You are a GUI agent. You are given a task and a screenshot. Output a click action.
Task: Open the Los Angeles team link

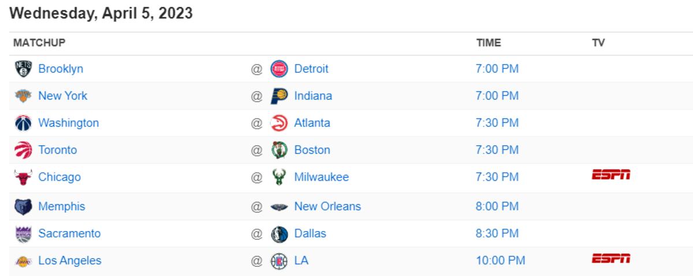(x=69, y=260)
